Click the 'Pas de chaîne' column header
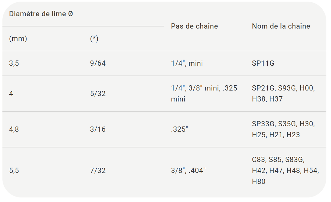Viewport: 331px width, 202px height. point(194,26)
